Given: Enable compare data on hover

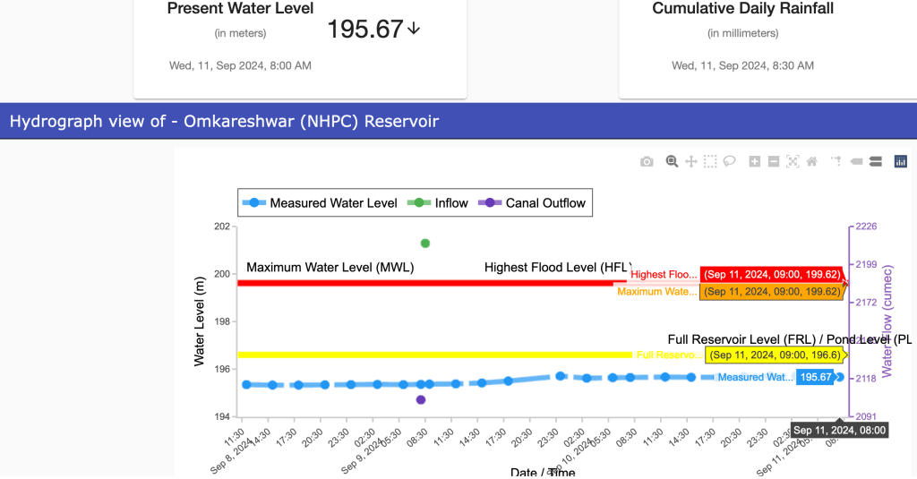Looking at the screenshot, I should click(876, 162).
